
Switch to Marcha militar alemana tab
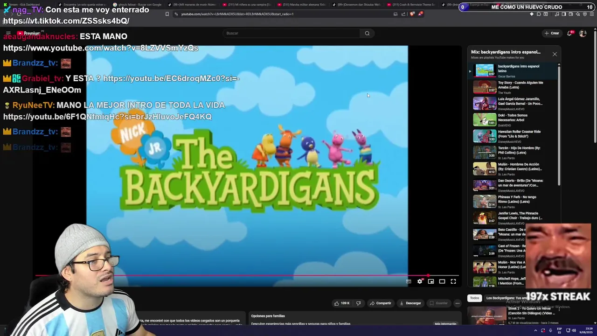(301, 5)
